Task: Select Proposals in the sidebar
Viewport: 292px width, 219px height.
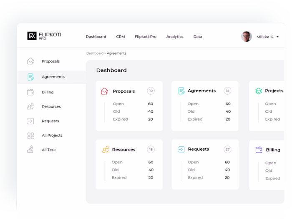Action: click(x=52, y=61)
